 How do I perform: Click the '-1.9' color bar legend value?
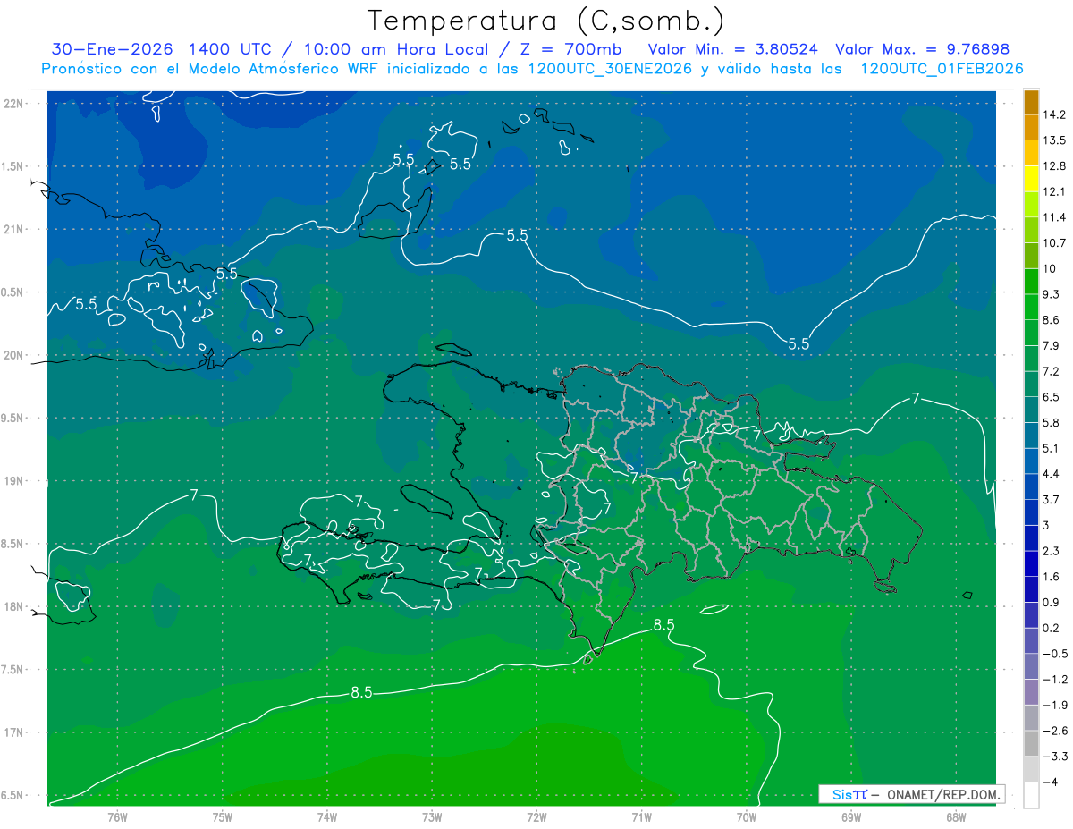tap(1055, 705)
